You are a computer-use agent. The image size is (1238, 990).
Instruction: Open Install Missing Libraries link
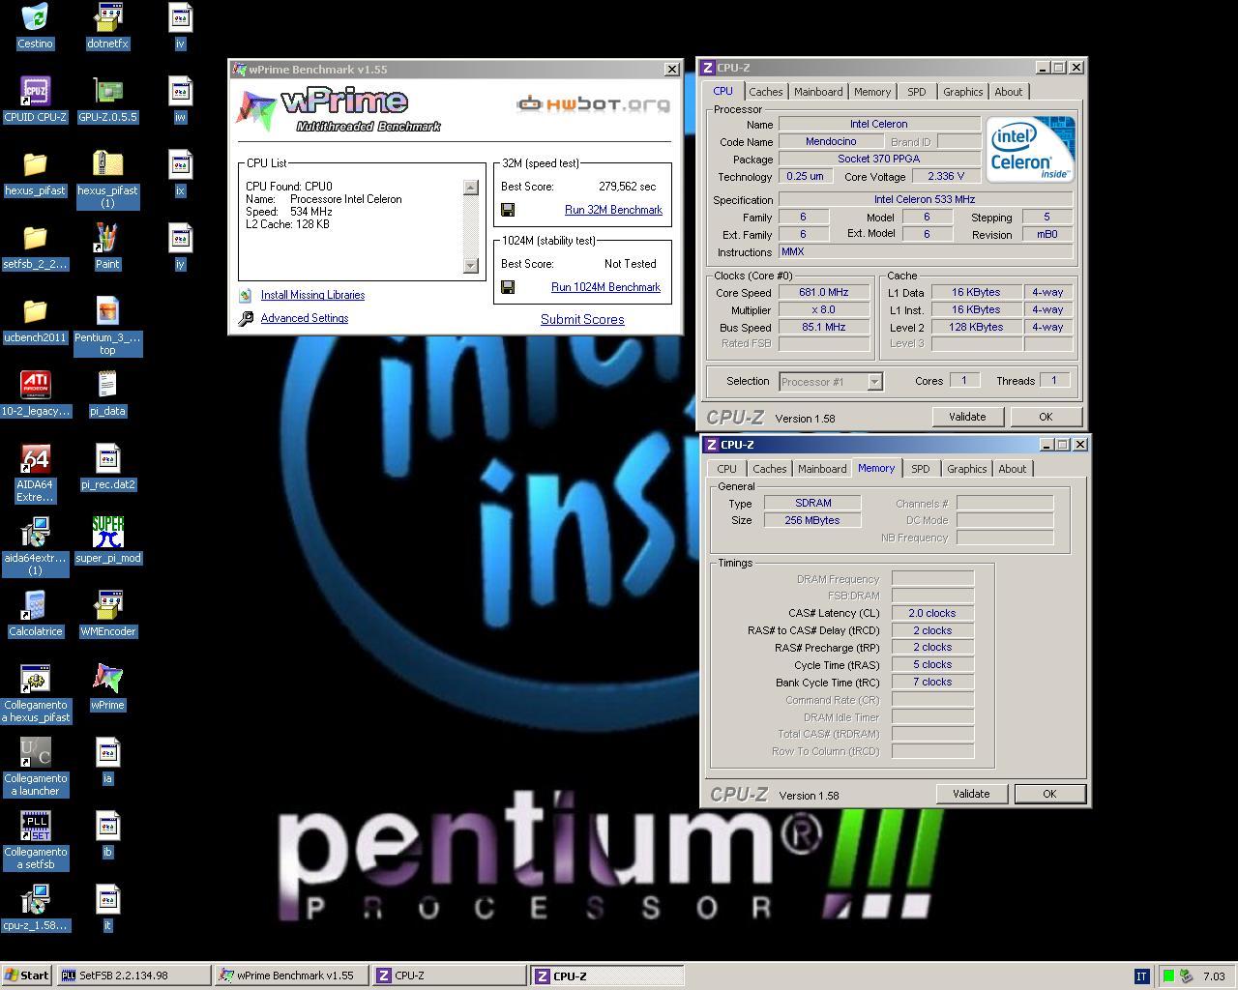click(x=312, y=295)
